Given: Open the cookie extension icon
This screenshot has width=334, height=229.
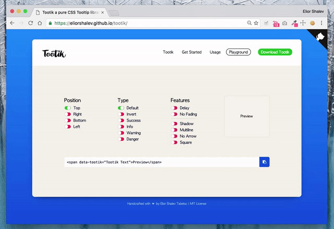Looking at the screenshot, I should click(312, 23).
